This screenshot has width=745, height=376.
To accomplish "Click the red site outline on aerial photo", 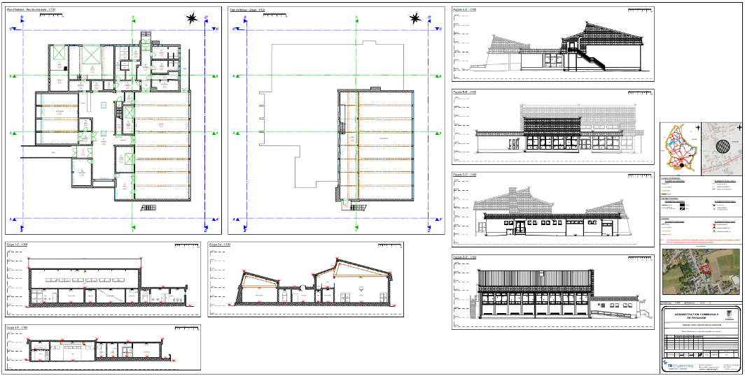I will (705, 268).
